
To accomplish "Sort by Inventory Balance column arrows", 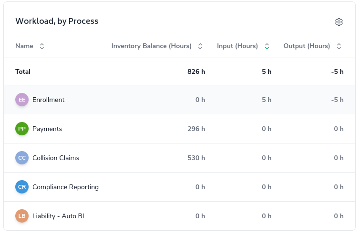I will click(200, 46).
